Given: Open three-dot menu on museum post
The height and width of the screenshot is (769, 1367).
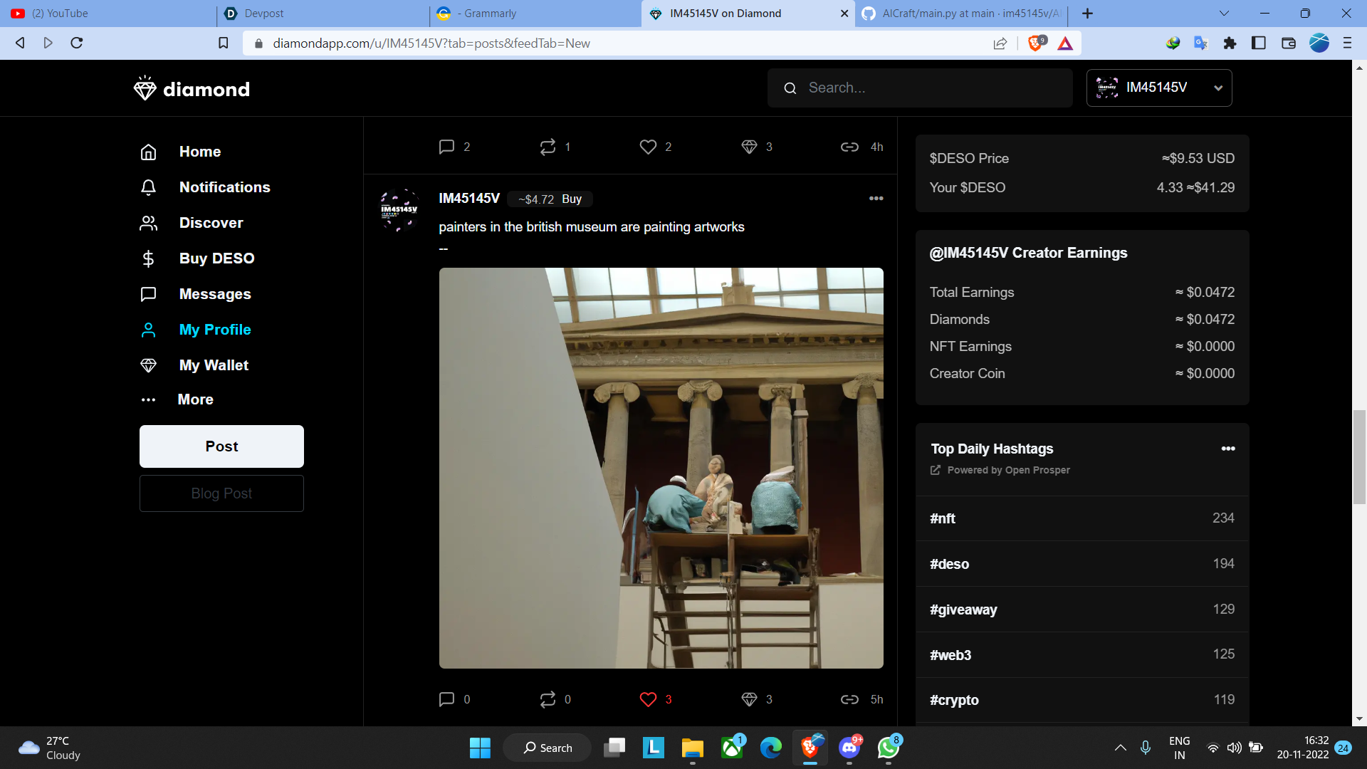Looking at the screenshot, I should [876, 199].
